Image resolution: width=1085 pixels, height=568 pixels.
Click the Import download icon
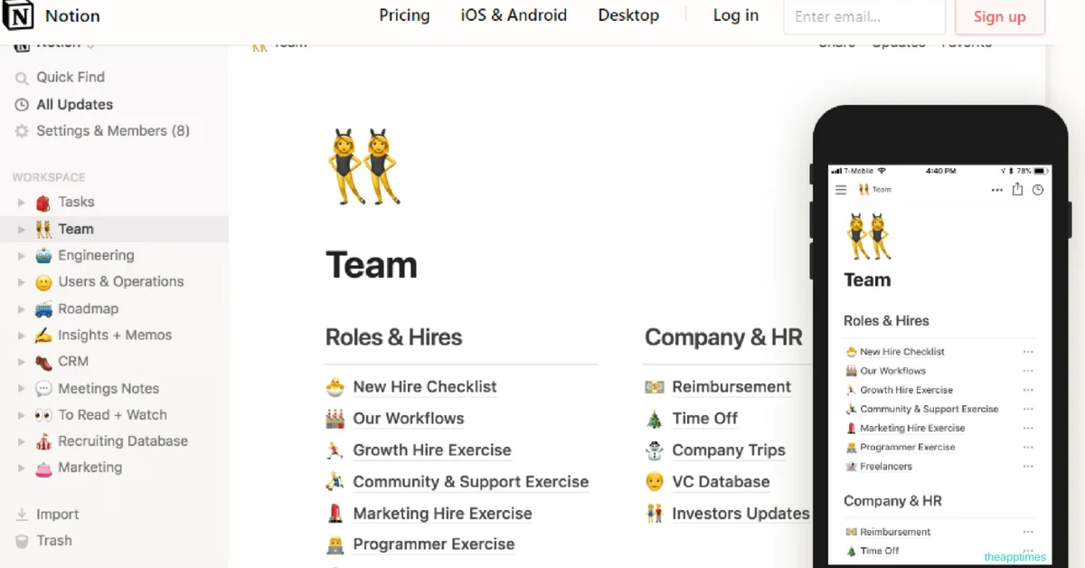tap(22, 515)
